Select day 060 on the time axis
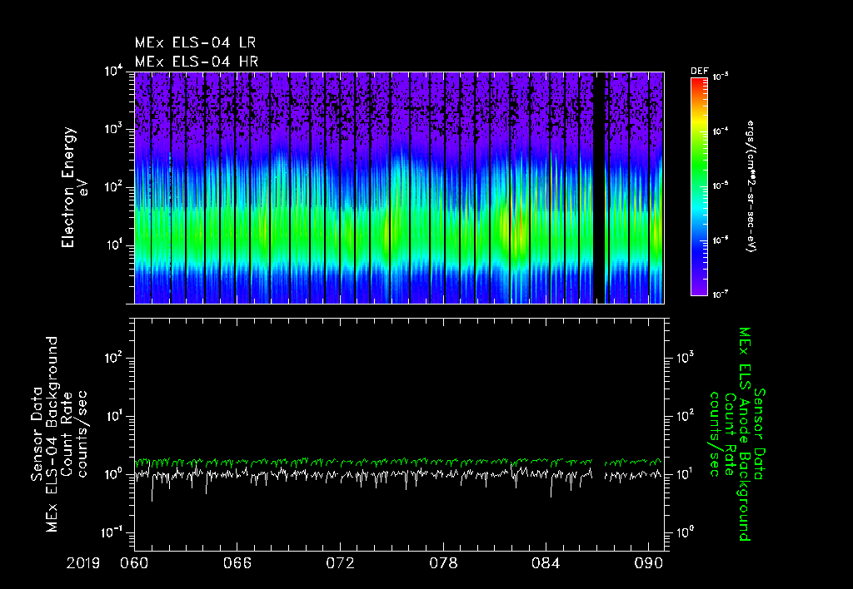Viewport: 853px width, 589px height. click(134, 565)
